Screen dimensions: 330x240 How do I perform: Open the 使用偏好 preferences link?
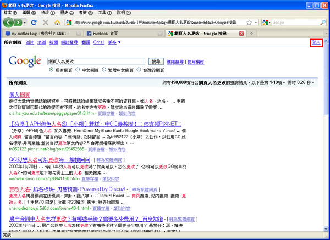pos(195,62)
